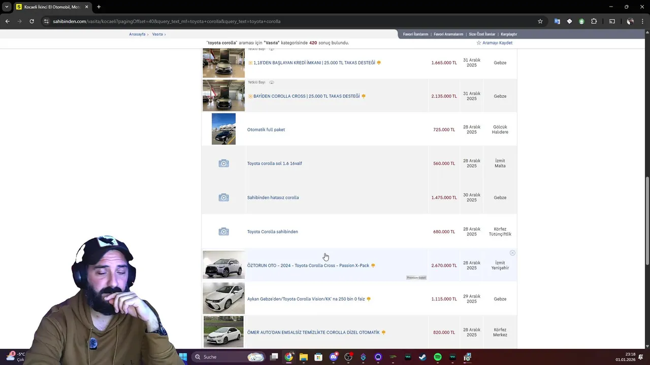Click the 560.000 TL price
The width and height of the screenshot is (650, 365).
point(444,164)
